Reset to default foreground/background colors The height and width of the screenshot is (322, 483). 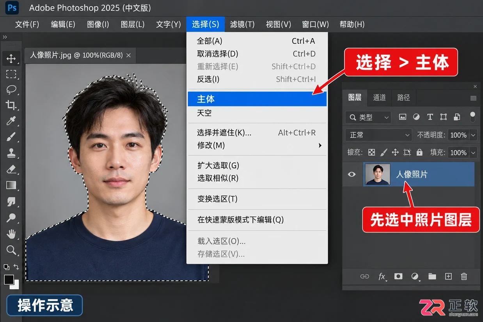click(6, 267)
